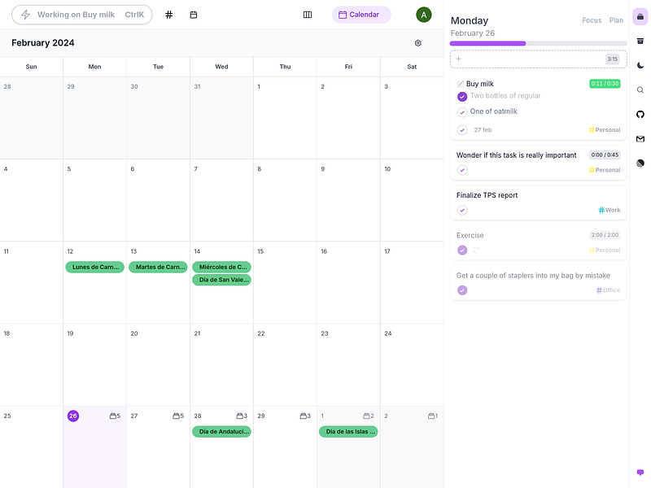Image resolution: width=651 pixels, height=488 pixels.
Task: Open Lunes de Carnaval event
Action: point(94,268)
